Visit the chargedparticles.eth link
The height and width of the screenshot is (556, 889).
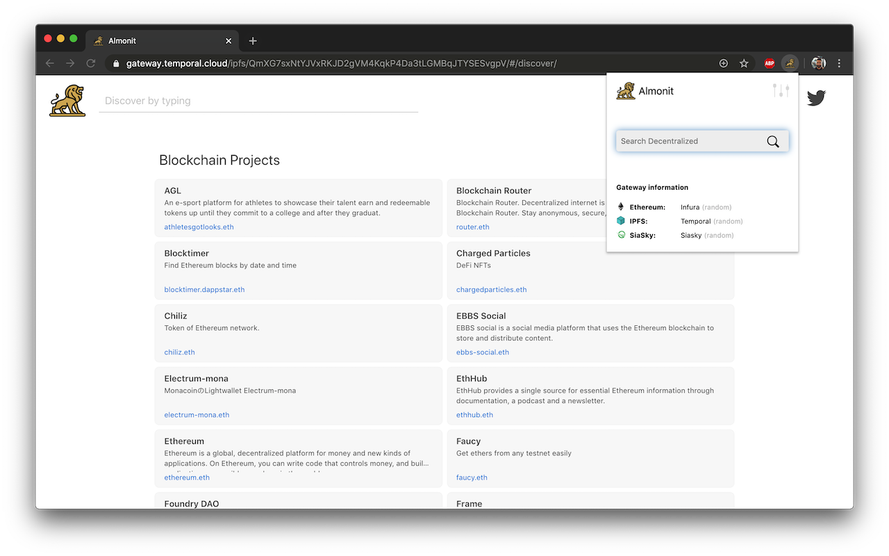[x=491, y=290]
